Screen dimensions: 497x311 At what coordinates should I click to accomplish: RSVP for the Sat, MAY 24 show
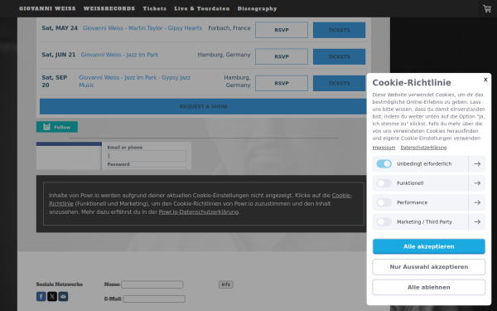282,30
